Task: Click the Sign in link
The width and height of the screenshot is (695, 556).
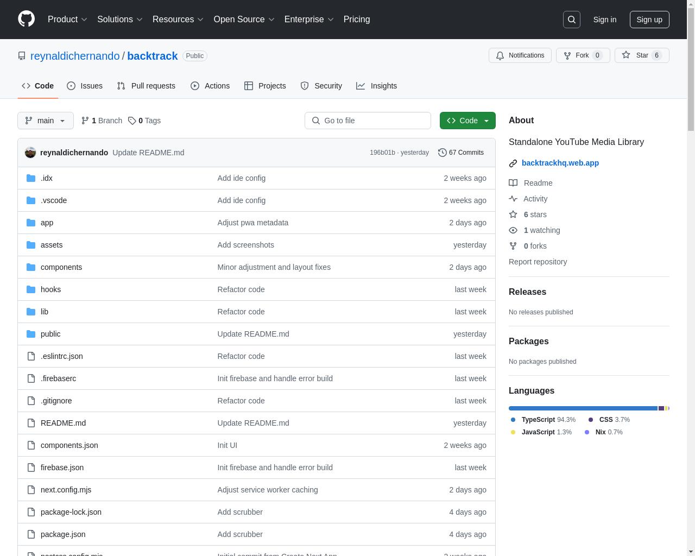Action: [604, 20]
